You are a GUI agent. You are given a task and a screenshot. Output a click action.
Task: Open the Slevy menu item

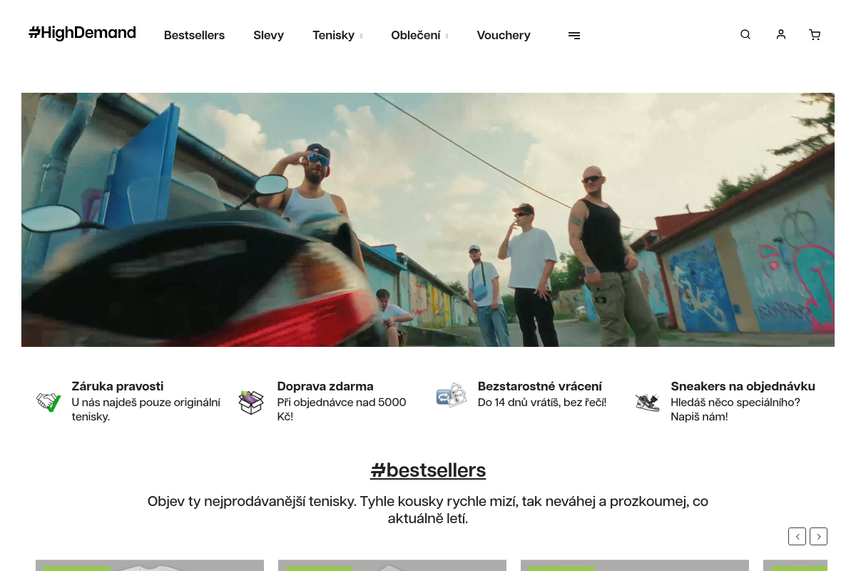[x=268, y=36]
